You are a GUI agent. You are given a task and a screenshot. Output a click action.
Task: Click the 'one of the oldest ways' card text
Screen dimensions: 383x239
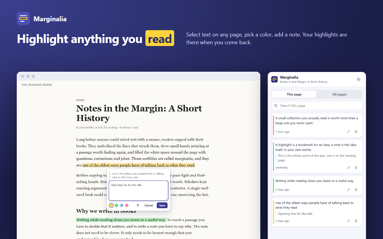314,205
